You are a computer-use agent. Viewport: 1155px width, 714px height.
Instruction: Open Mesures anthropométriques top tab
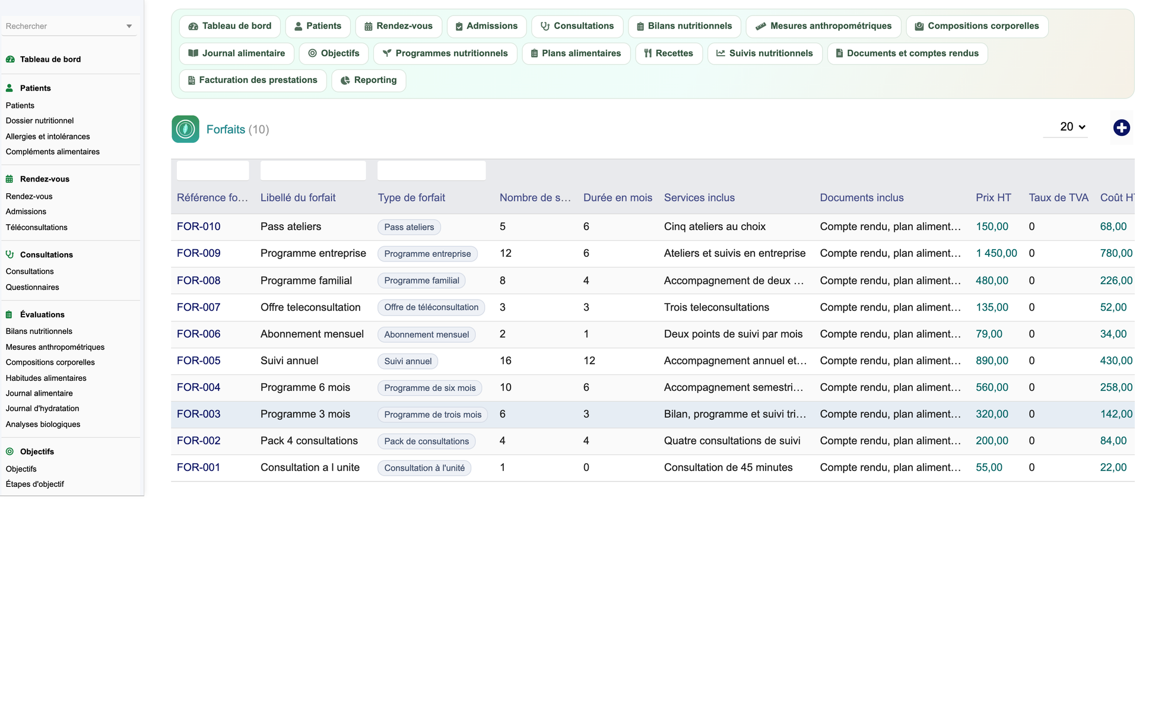pos(823,26)
